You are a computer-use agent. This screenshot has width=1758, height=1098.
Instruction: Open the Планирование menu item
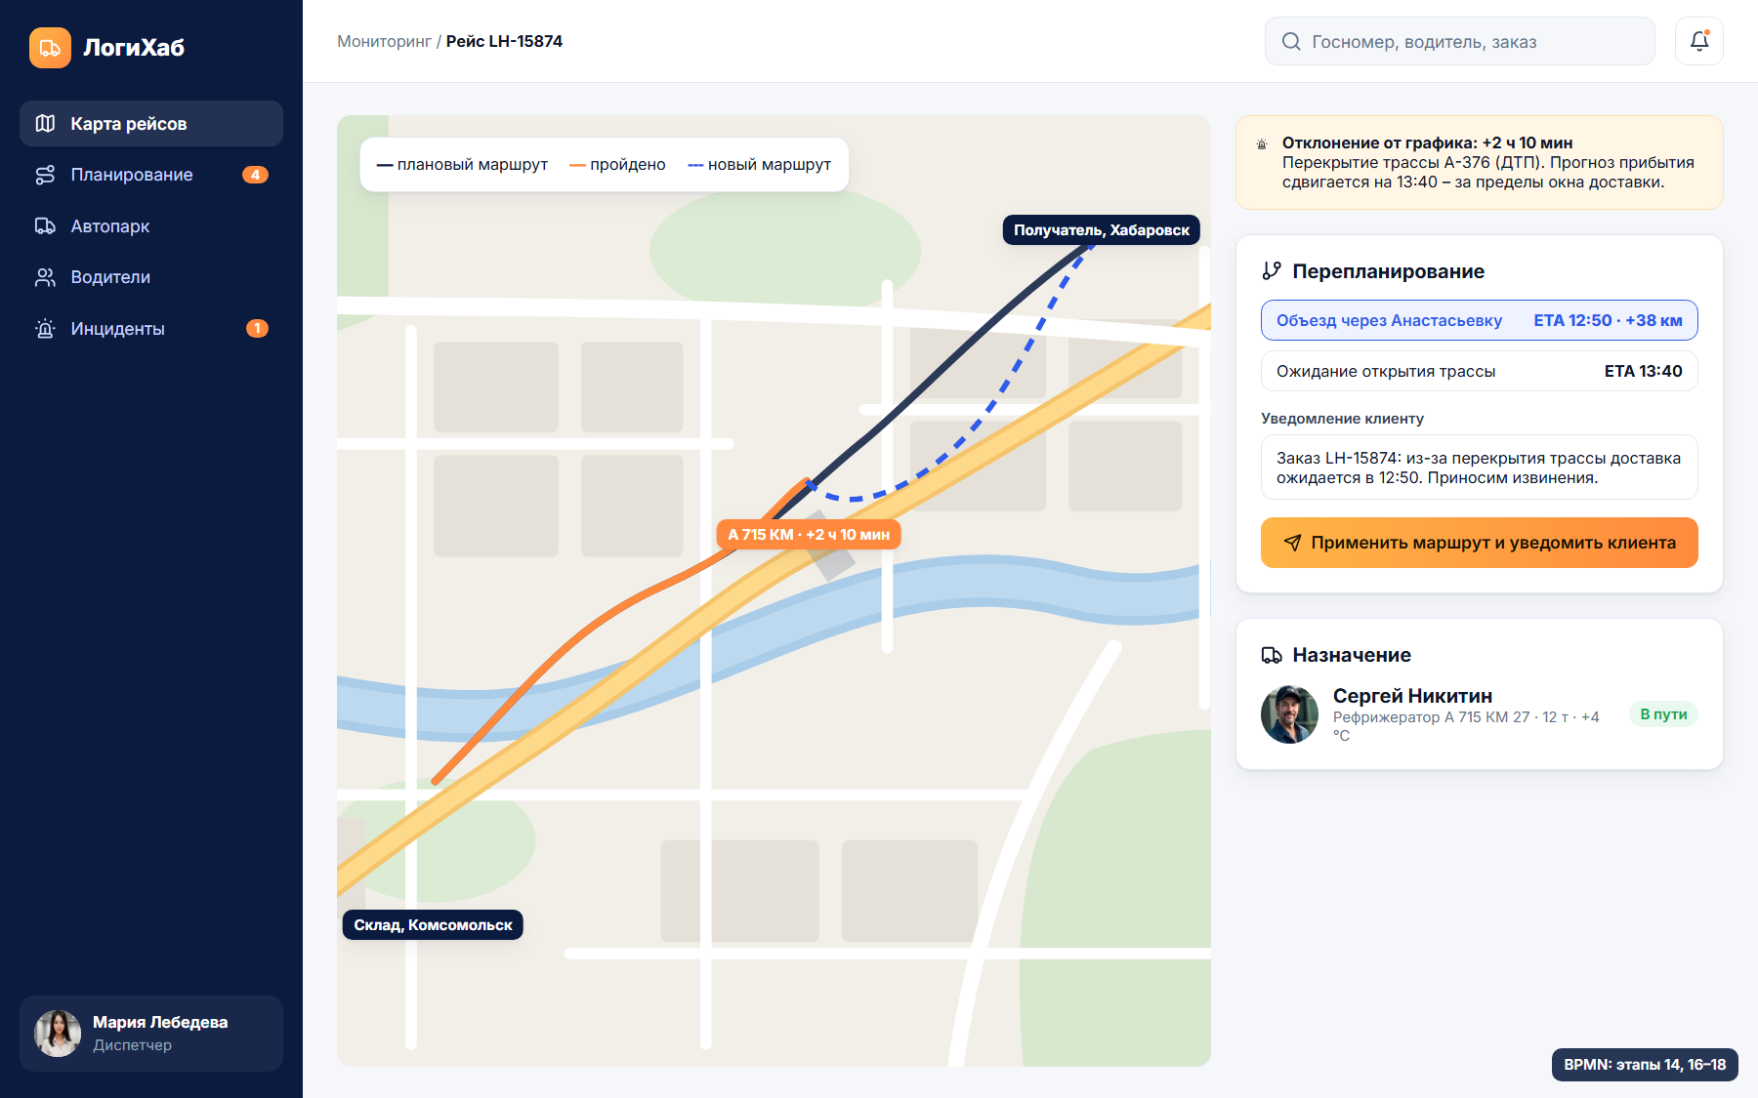151,175
